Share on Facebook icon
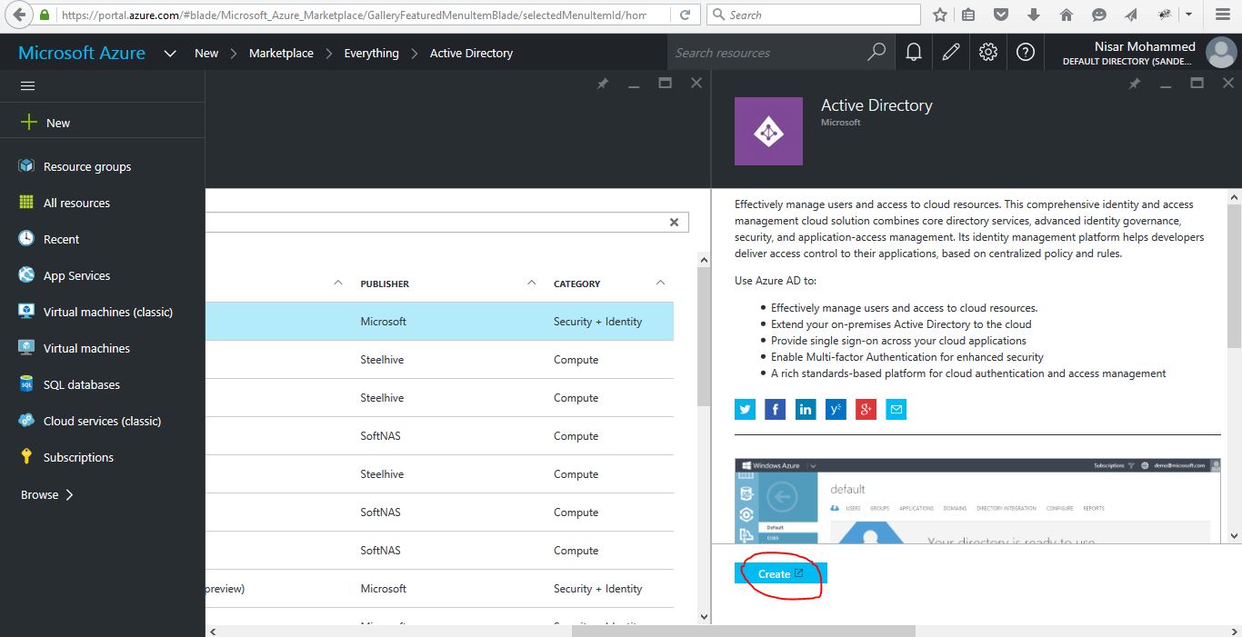The height and width of the screenshot is (637, 1242). 775,410
